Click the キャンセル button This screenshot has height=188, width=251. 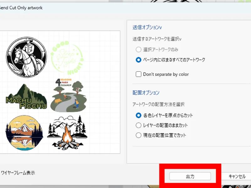pyautogui.click(x=237, y=176)
